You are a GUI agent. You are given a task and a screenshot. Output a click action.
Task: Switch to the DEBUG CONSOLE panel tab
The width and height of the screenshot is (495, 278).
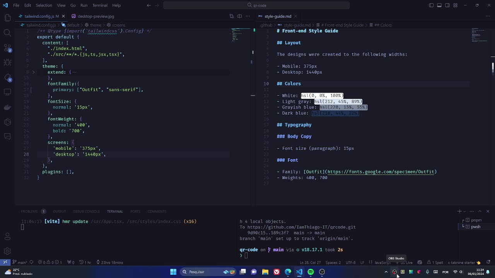click(86, 211)
